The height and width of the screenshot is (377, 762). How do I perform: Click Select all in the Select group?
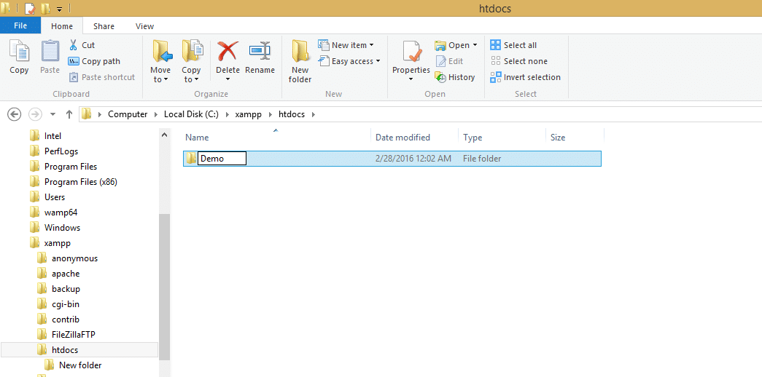click(x=513, y=45)
